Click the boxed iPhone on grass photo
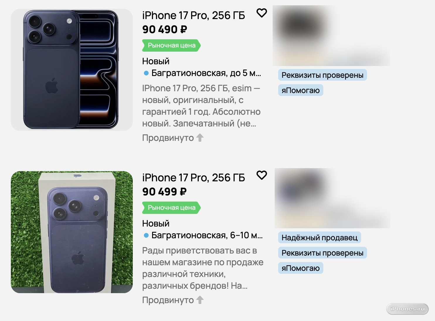Screen dimensions: 435x321 (72, 232)
